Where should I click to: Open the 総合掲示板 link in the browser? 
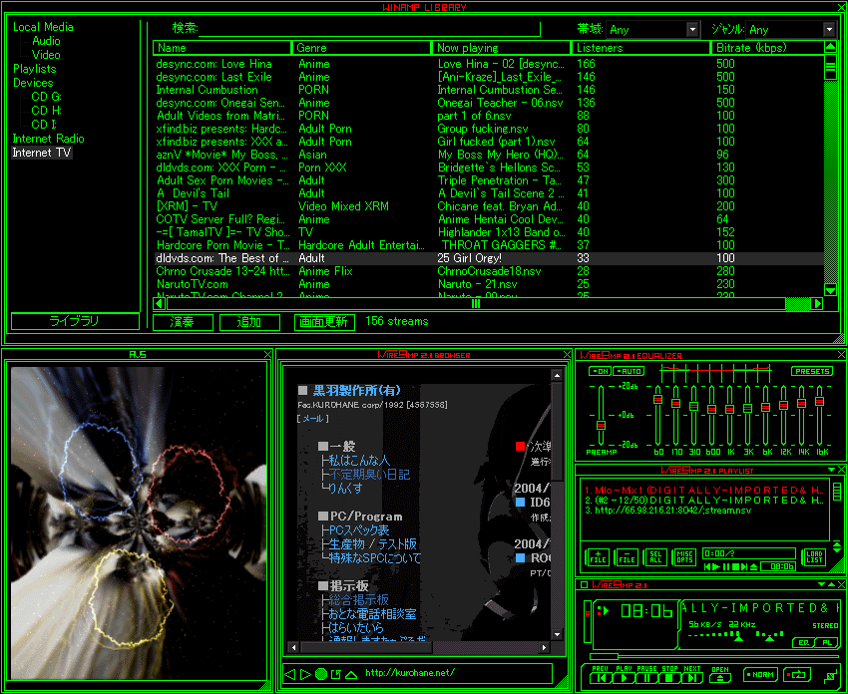[x=358, y=600]
